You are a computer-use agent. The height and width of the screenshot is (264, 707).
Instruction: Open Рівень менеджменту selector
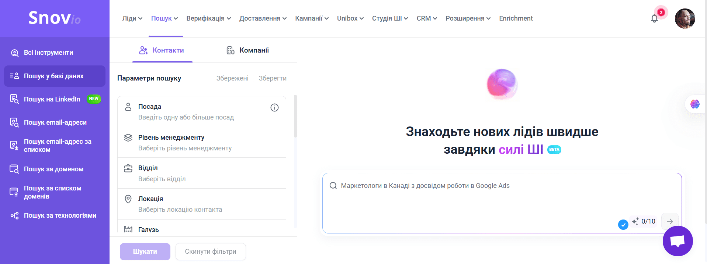(x=202, y=143)
